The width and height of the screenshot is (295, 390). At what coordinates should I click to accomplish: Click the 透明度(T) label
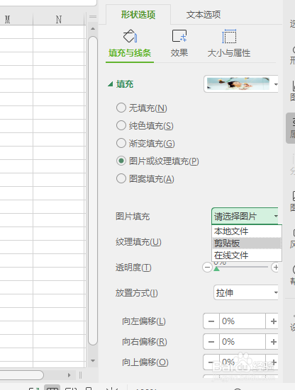133,268
